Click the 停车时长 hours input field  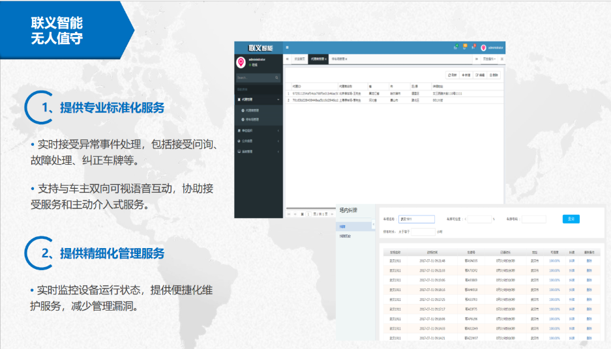(x=423, y=232)
